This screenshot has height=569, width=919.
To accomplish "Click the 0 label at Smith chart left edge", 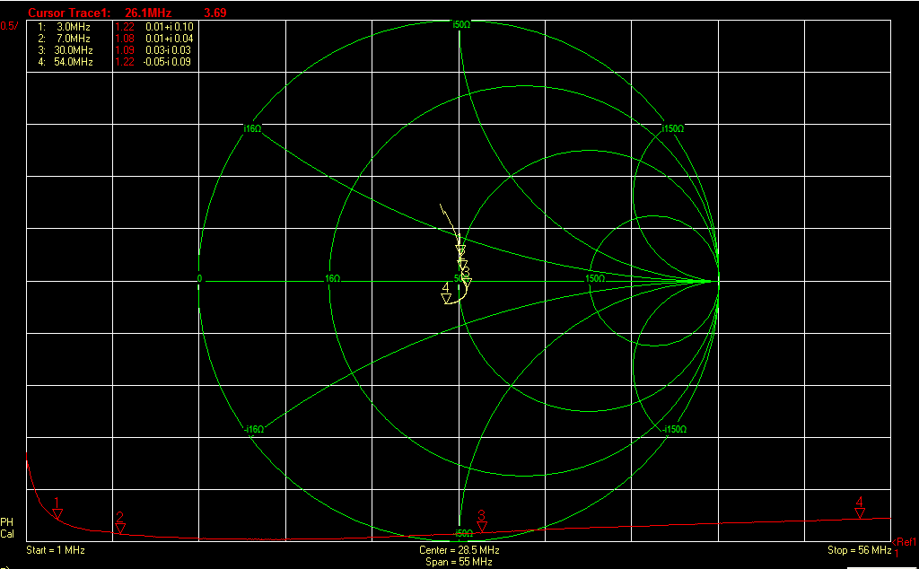I will pyautogui.click(x=200, y=279).
